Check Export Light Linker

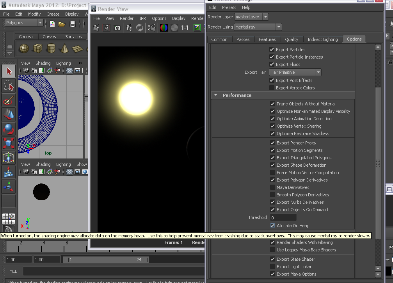tap(273, 267)
